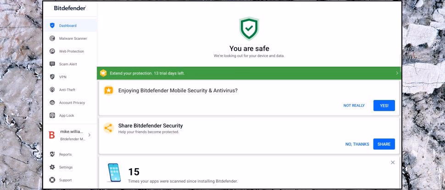
Task: Expand the mike.willia... account profile chevron
Action: click(89, 135)
